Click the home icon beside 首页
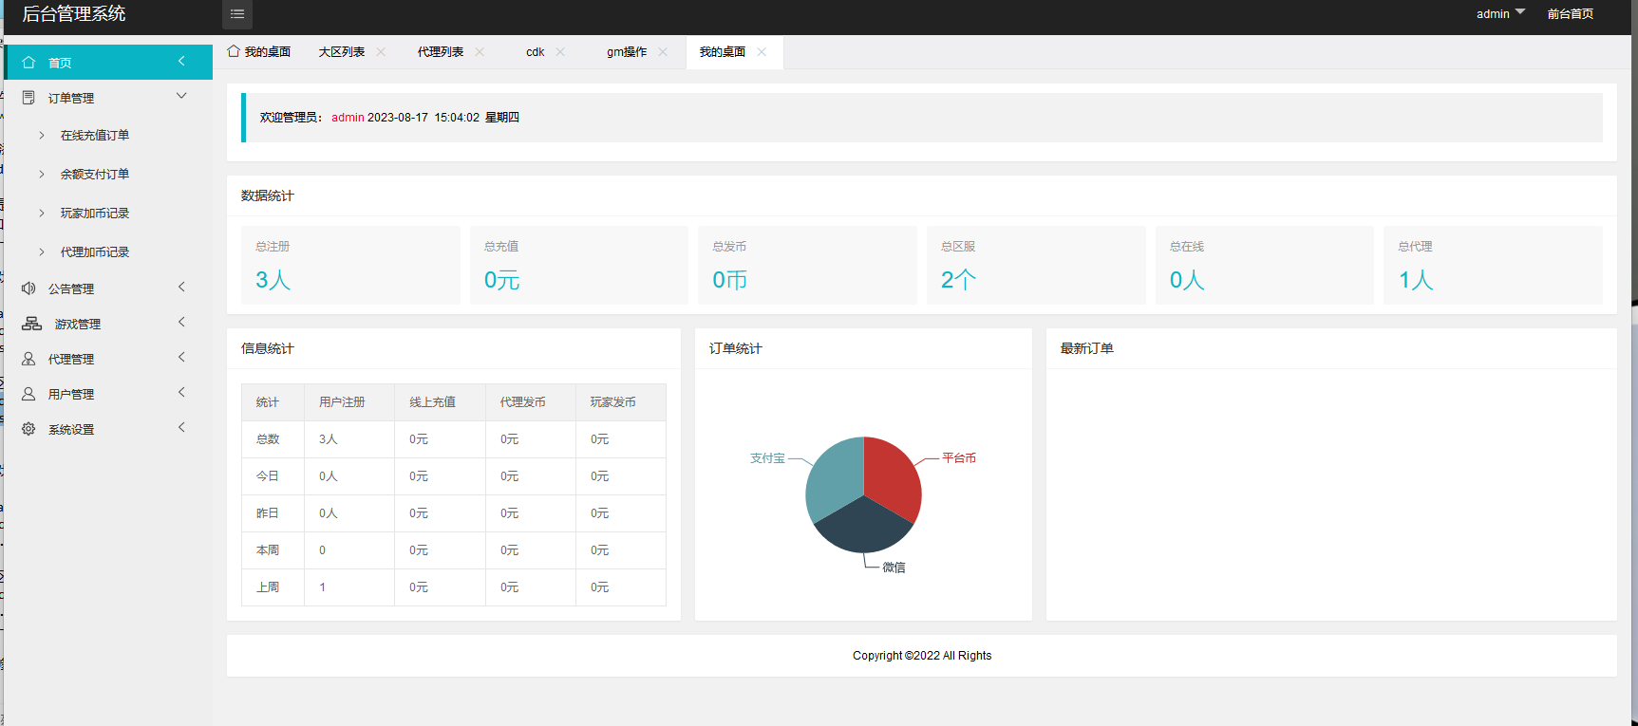The image size is (1638, 726). (x=28, y=63)
